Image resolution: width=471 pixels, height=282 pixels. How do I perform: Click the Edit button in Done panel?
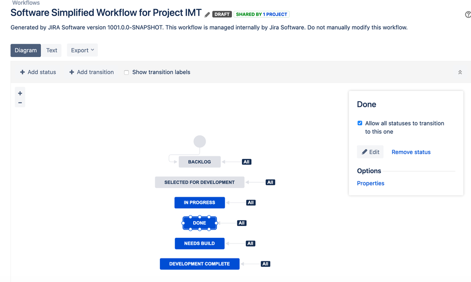[x=370, y=152]
